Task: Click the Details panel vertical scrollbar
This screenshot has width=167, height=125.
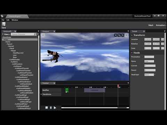Action: tap(165, 71)
